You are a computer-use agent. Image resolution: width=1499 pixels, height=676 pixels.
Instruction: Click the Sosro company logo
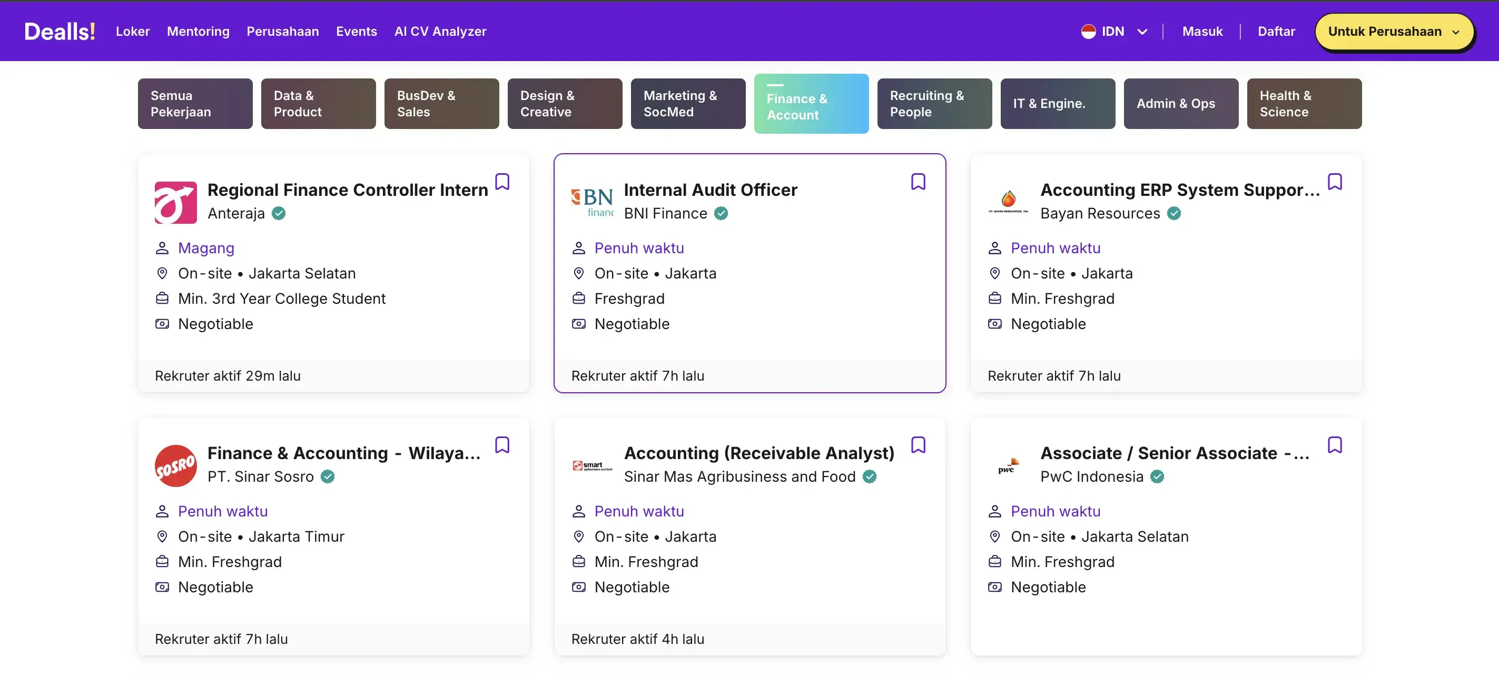(176, 466)
